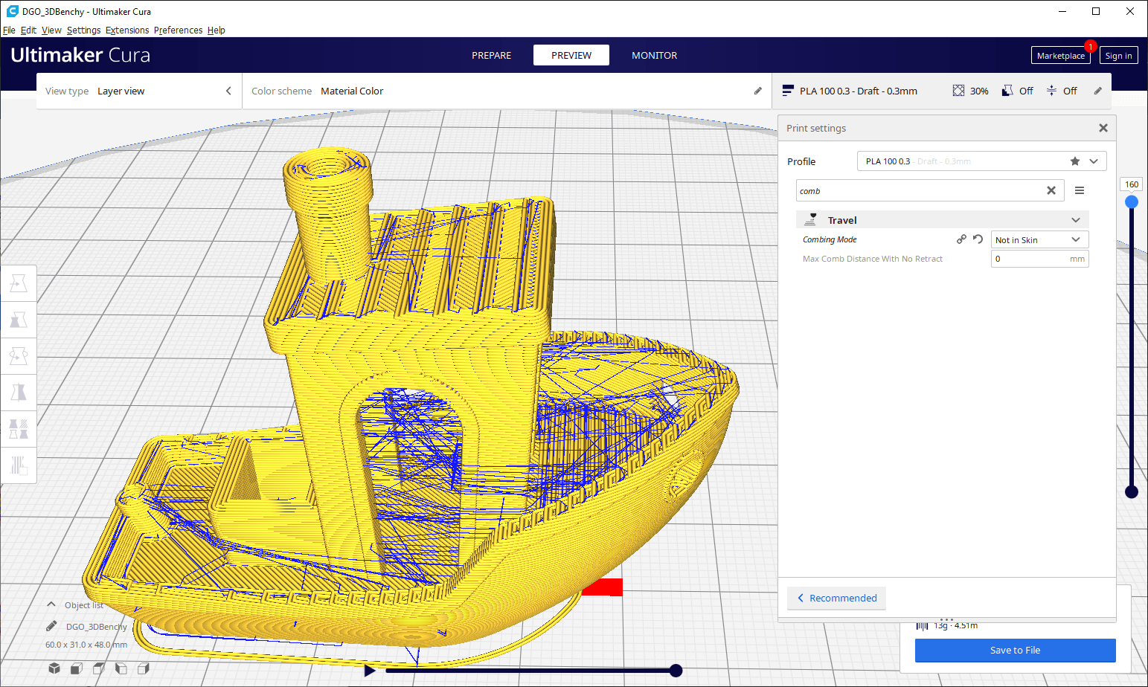Click the lower layer slider handle

coord(1132,491)
